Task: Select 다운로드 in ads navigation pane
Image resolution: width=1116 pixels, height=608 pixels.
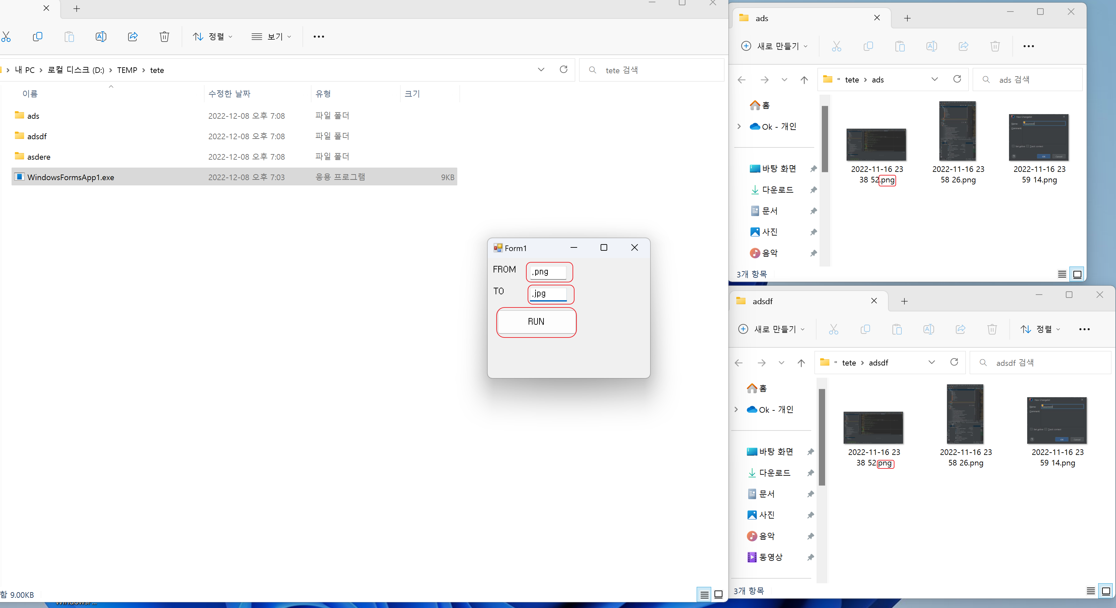Action: [x=777, y=190]
